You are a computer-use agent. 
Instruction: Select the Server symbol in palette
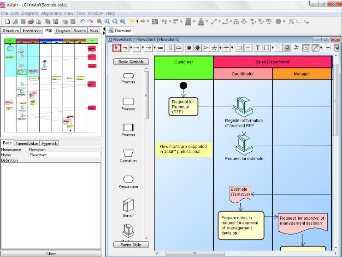coord(128,205)
